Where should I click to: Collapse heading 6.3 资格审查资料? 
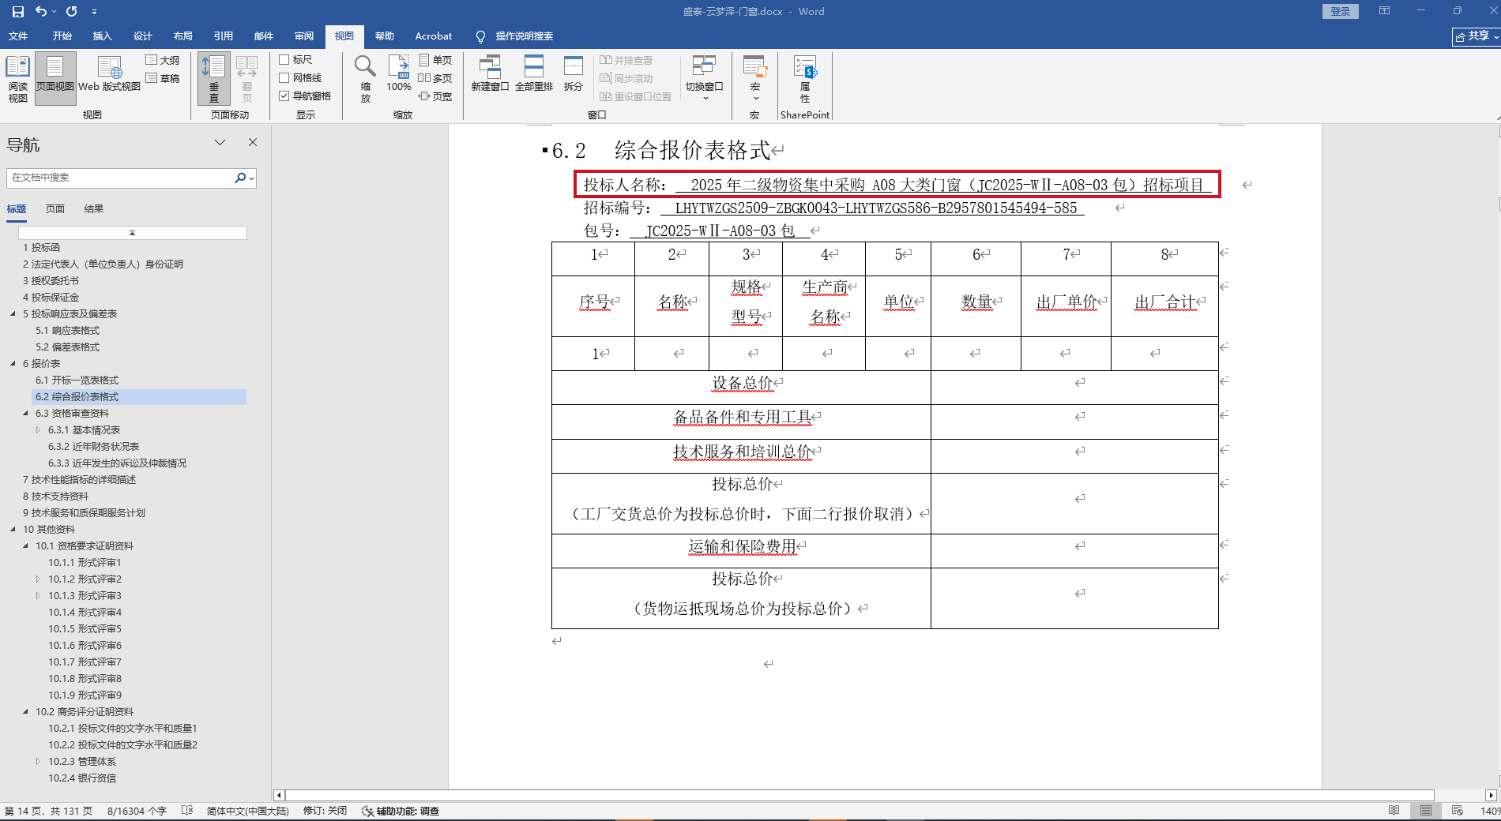[x=25, y=414]
